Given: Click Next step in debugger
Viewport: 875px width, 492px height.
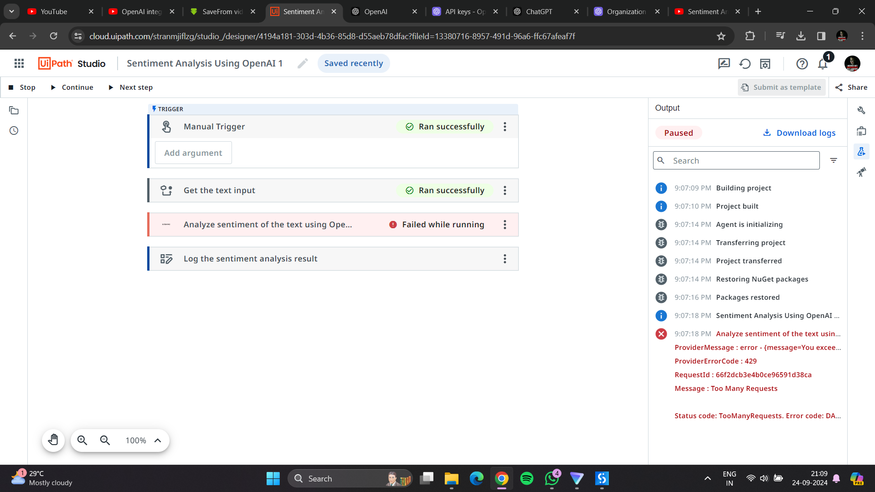Looking at the screenshot, I should click(130, 87).
